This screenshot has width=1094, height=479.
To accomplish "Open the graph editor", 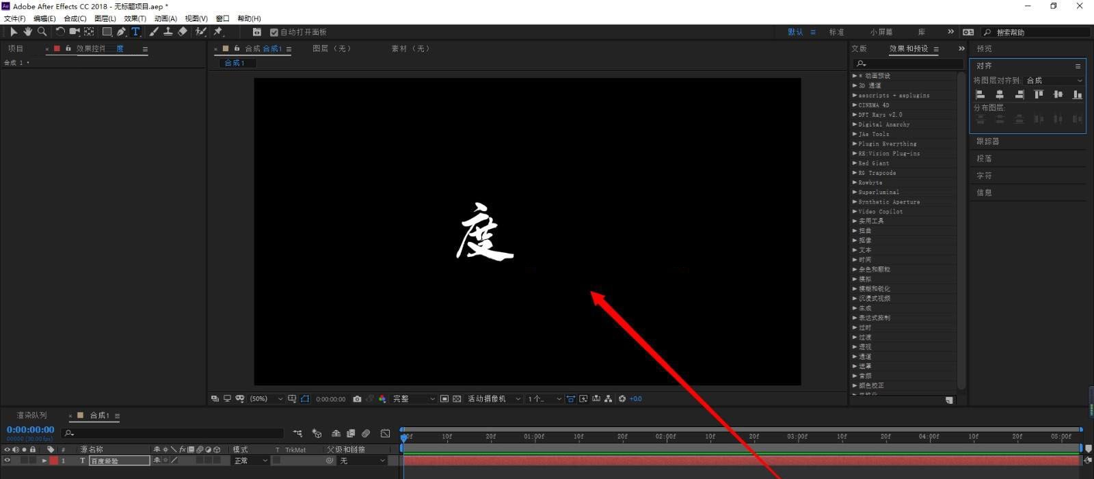I will point(385,433).
